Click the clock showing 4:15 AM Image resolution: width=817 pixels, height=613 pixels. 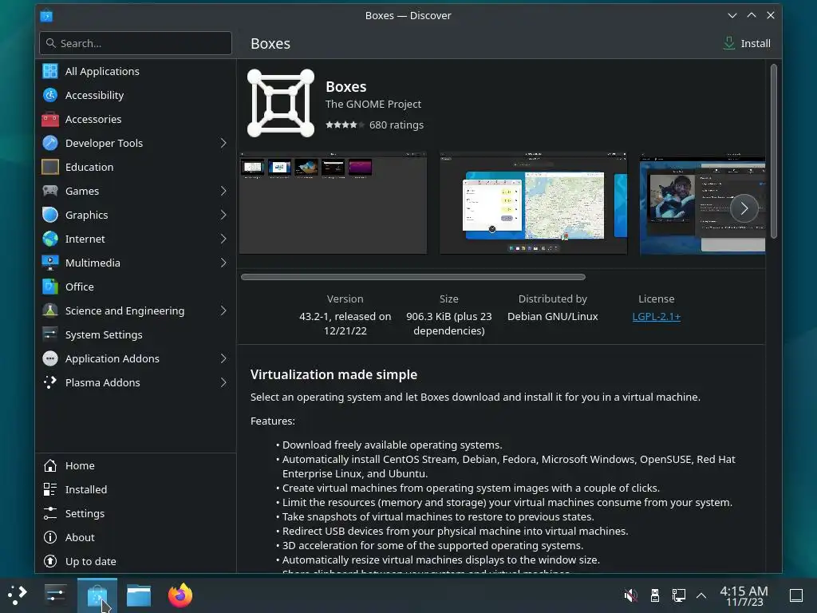click(744, 595)
